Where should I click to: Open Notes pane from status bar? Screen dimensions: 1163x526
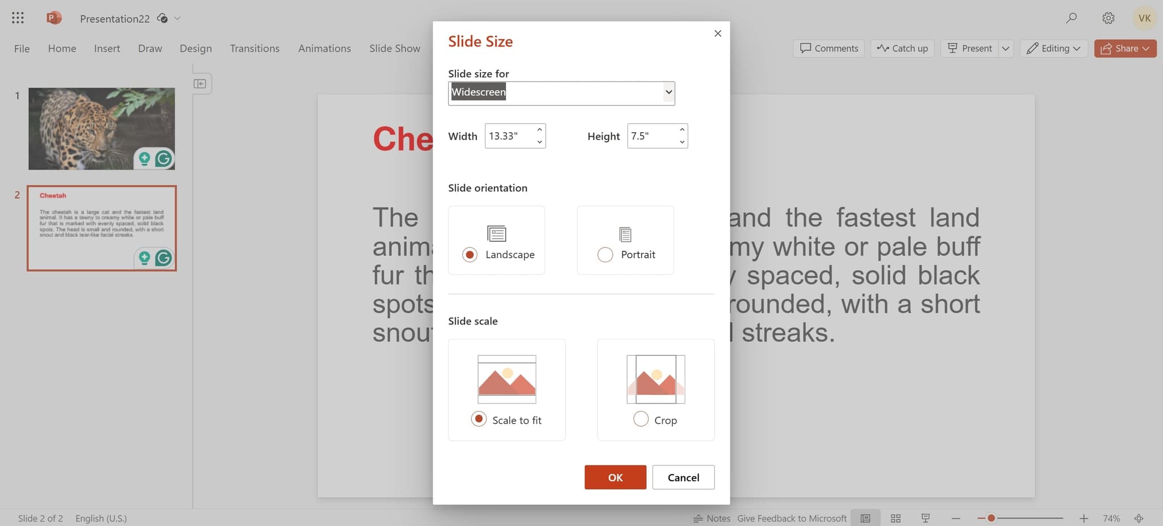(712, 518)
